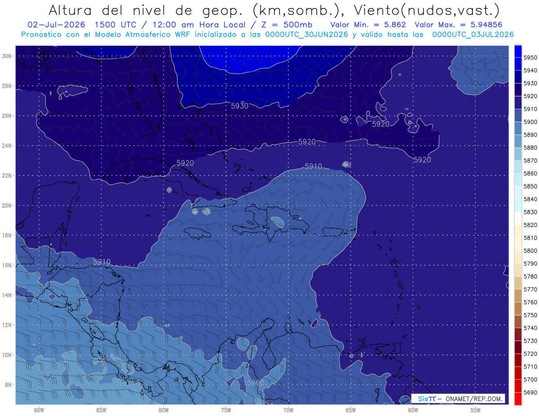539x416 pixels.
Task: Click the 75W longitude axis label
Action: click(226, 410)
